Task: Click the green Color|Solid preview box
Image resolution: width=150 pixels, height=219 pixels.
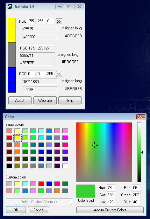Action: coord(86,191)
